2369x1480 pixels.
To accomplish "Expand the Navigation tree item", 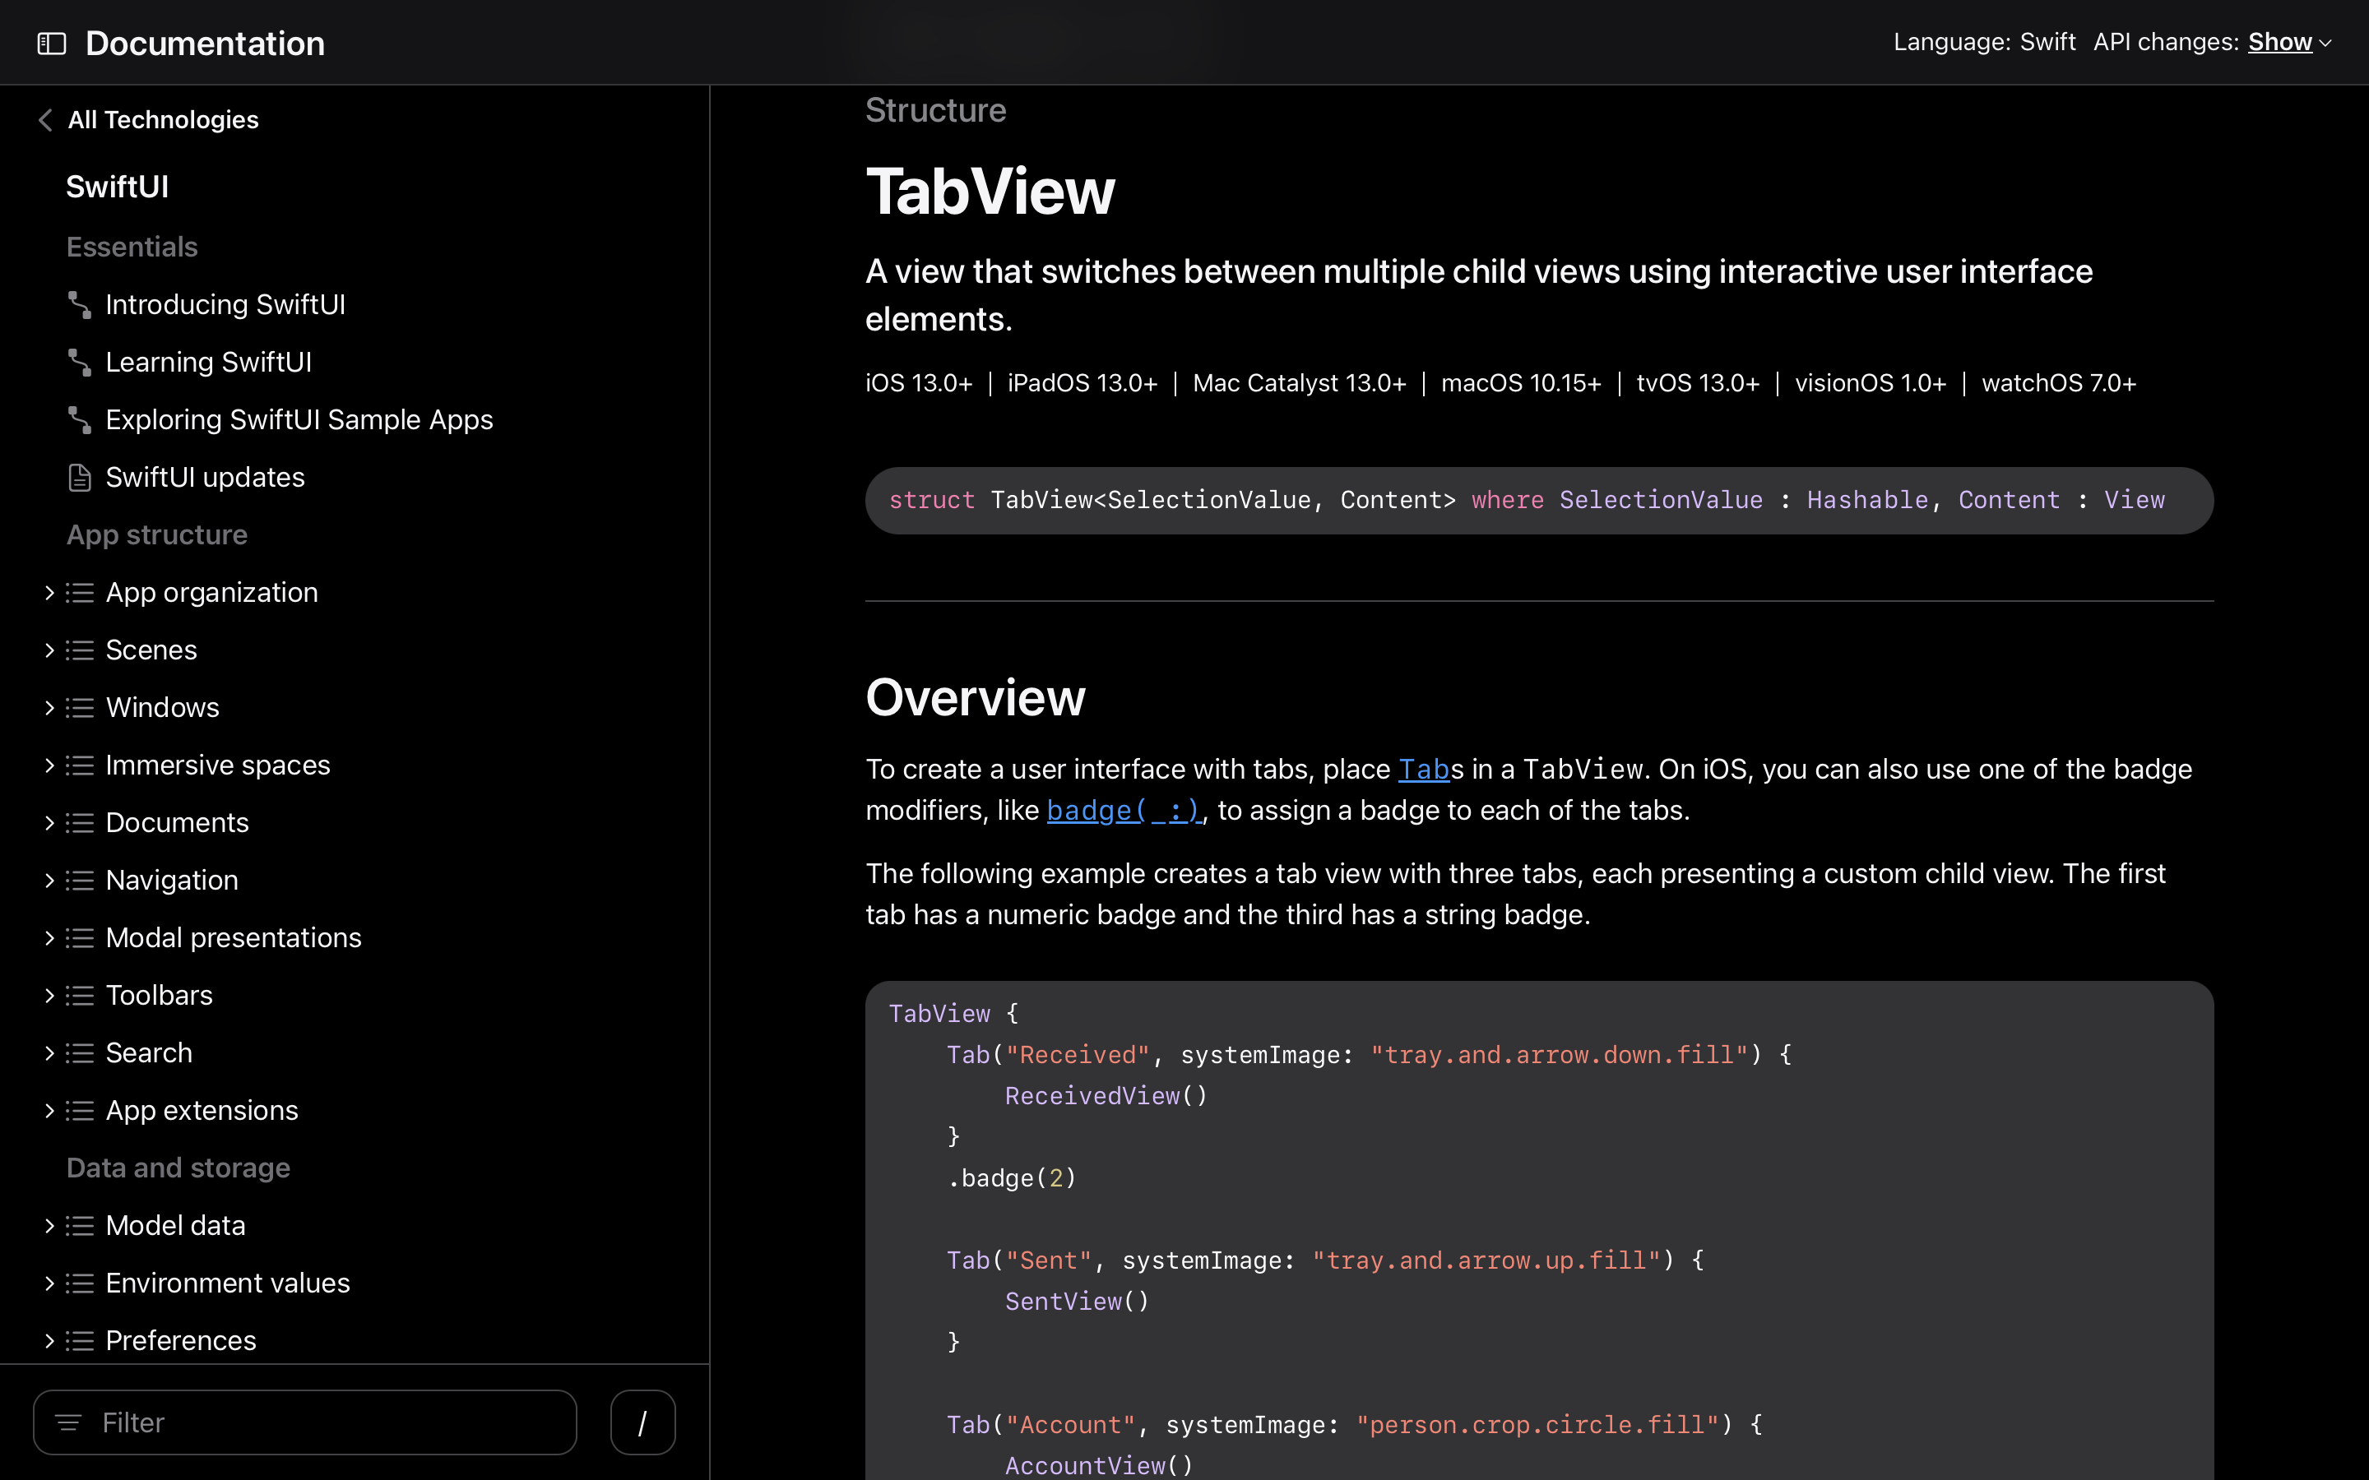I will tap(49, 880).
